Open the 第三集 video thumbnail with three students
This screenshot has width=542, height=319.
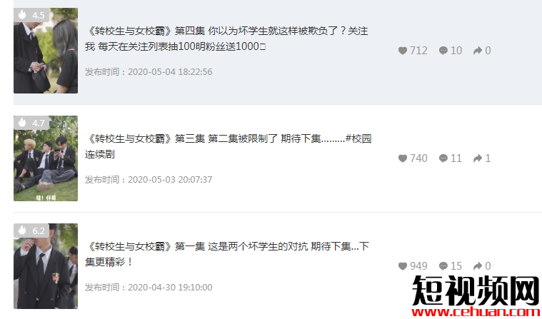tap(46, 158)
